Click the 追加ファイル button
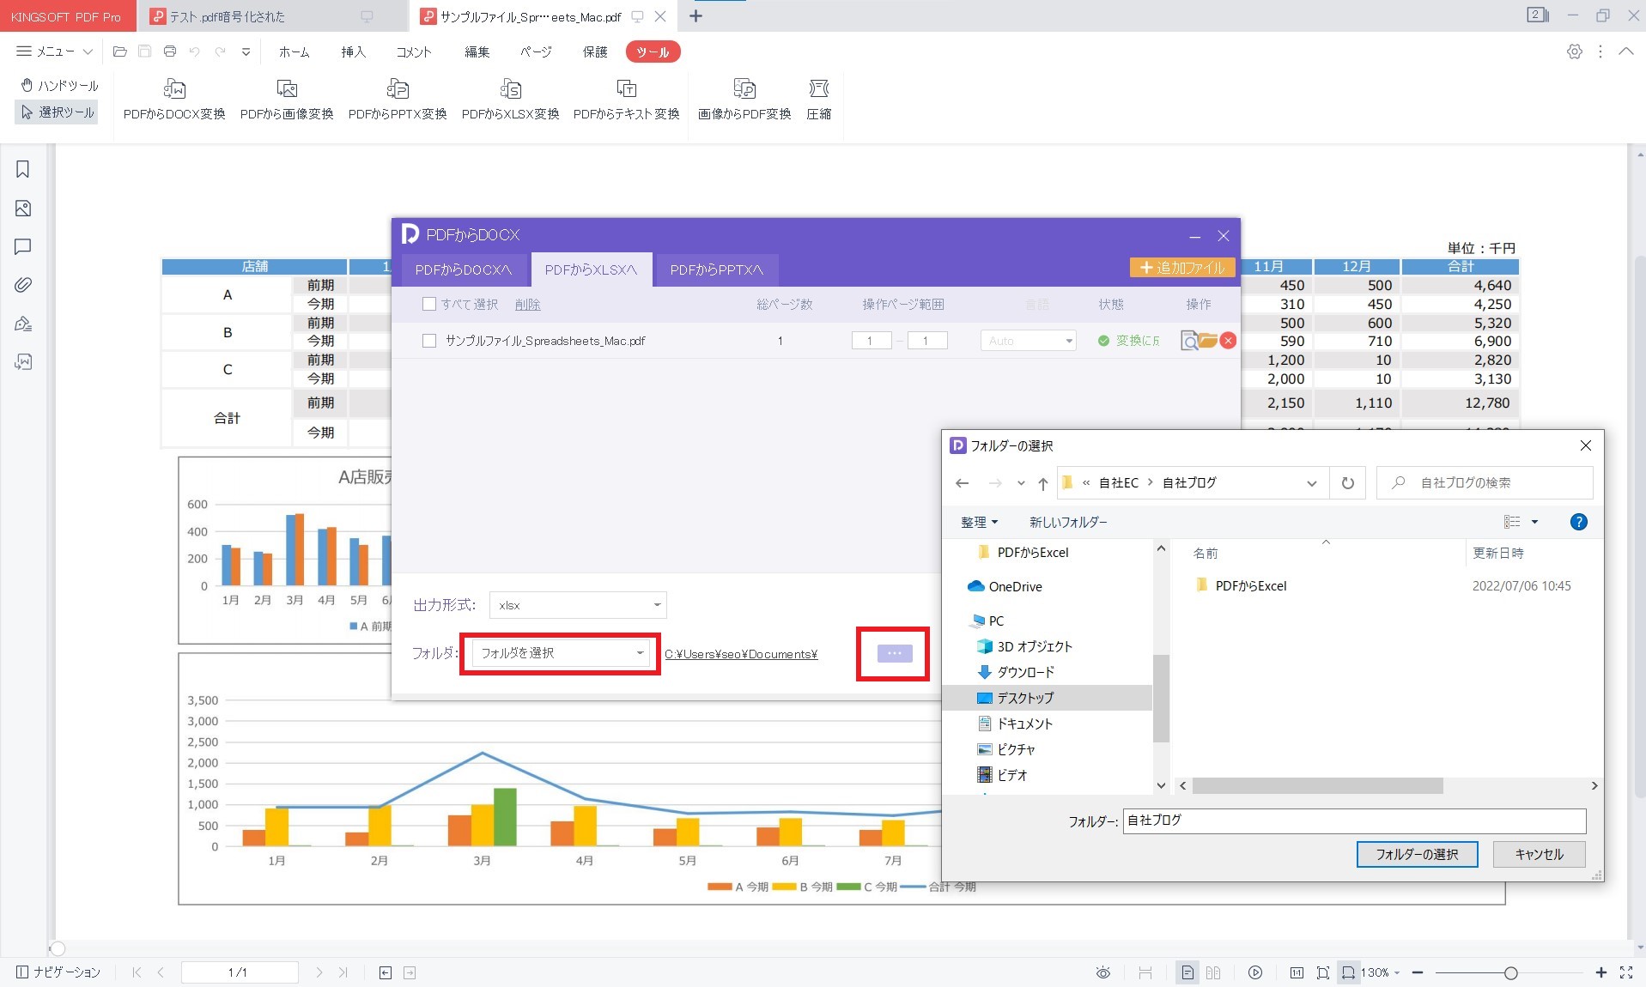Viewport: 1646px width, 987px height. point(1182,268)
